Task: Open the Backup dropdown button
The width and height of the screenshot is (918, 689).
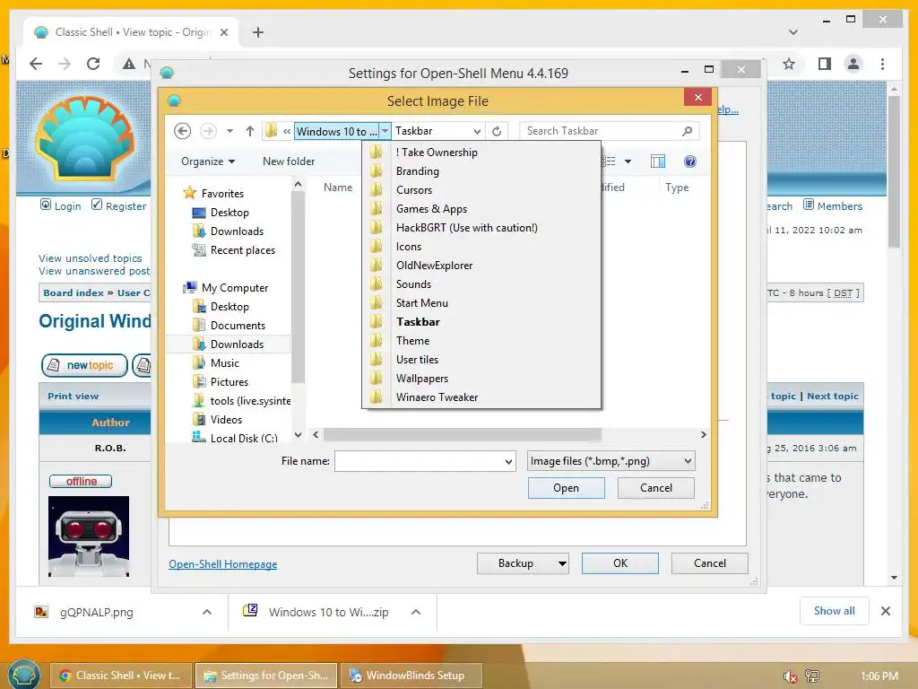Action: pos(562,563)
